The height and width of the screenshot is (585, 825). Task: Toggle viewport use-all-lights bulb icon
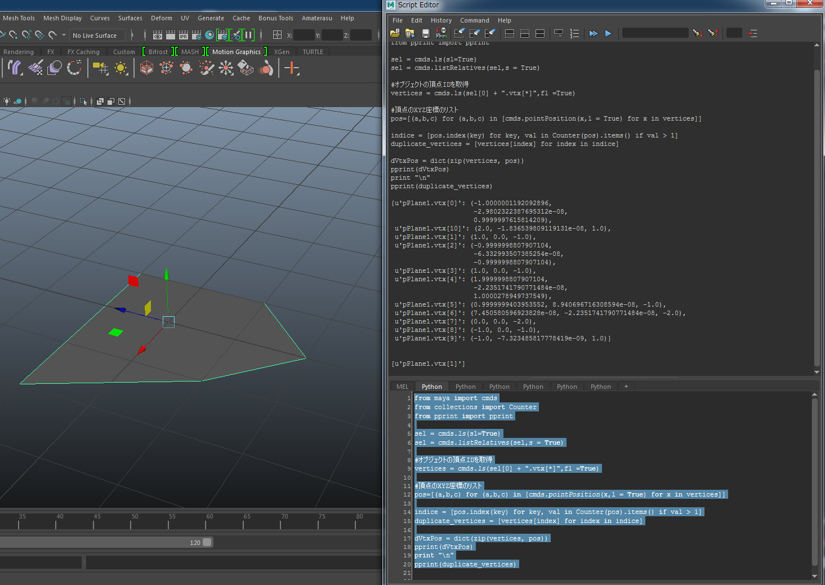coord(7,101)
